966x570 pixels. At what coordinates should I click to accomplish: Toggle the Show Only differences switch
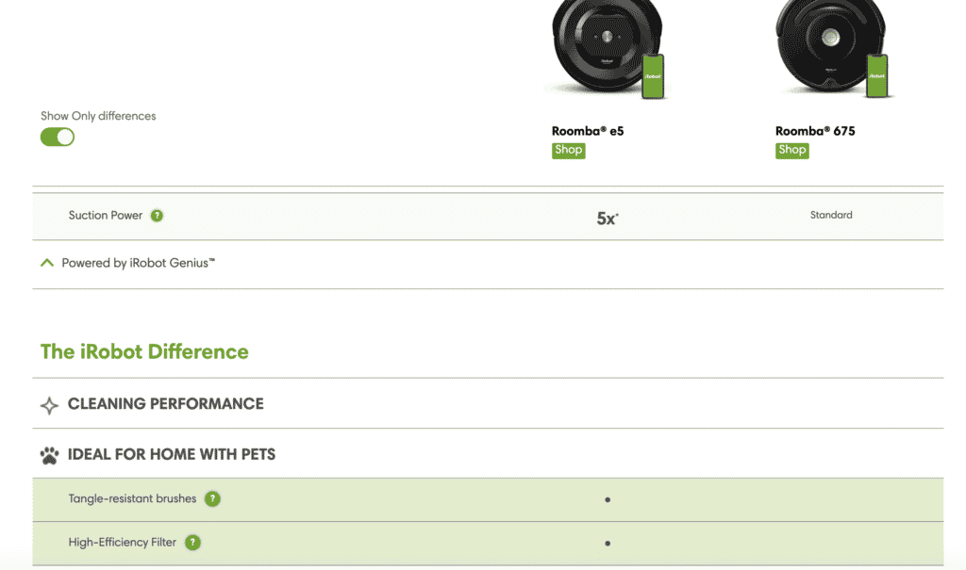58,137
